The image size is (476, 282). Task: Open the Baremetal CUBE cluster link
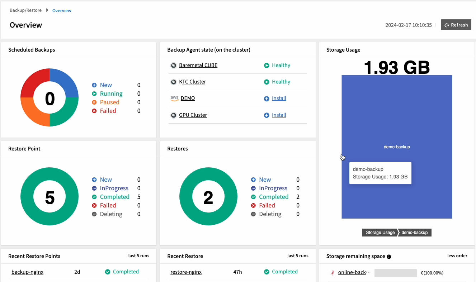coord(198,65)
